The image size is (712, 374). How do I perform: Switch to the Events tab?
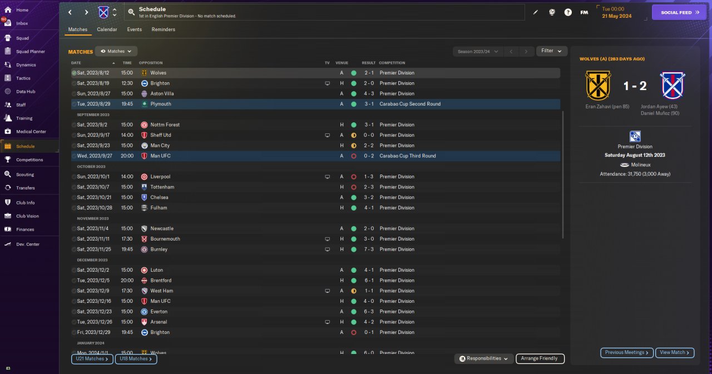134,29
